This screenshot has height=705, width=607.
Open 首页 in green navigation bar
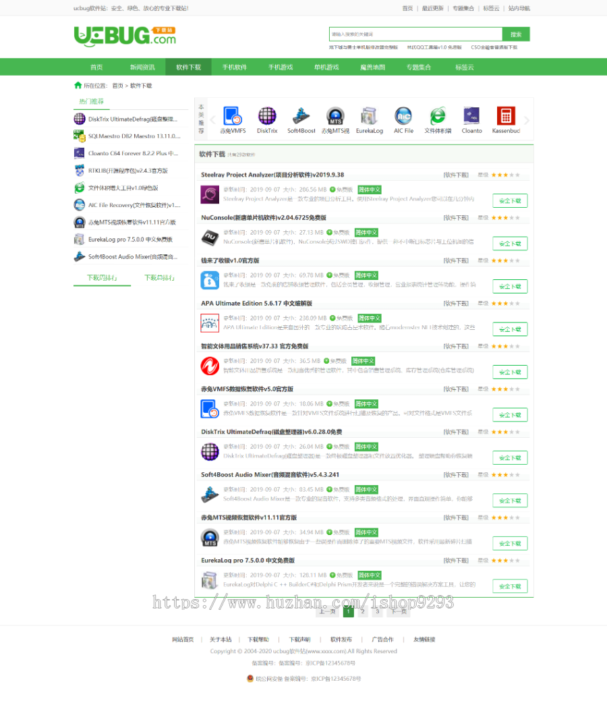pos(96,67)
